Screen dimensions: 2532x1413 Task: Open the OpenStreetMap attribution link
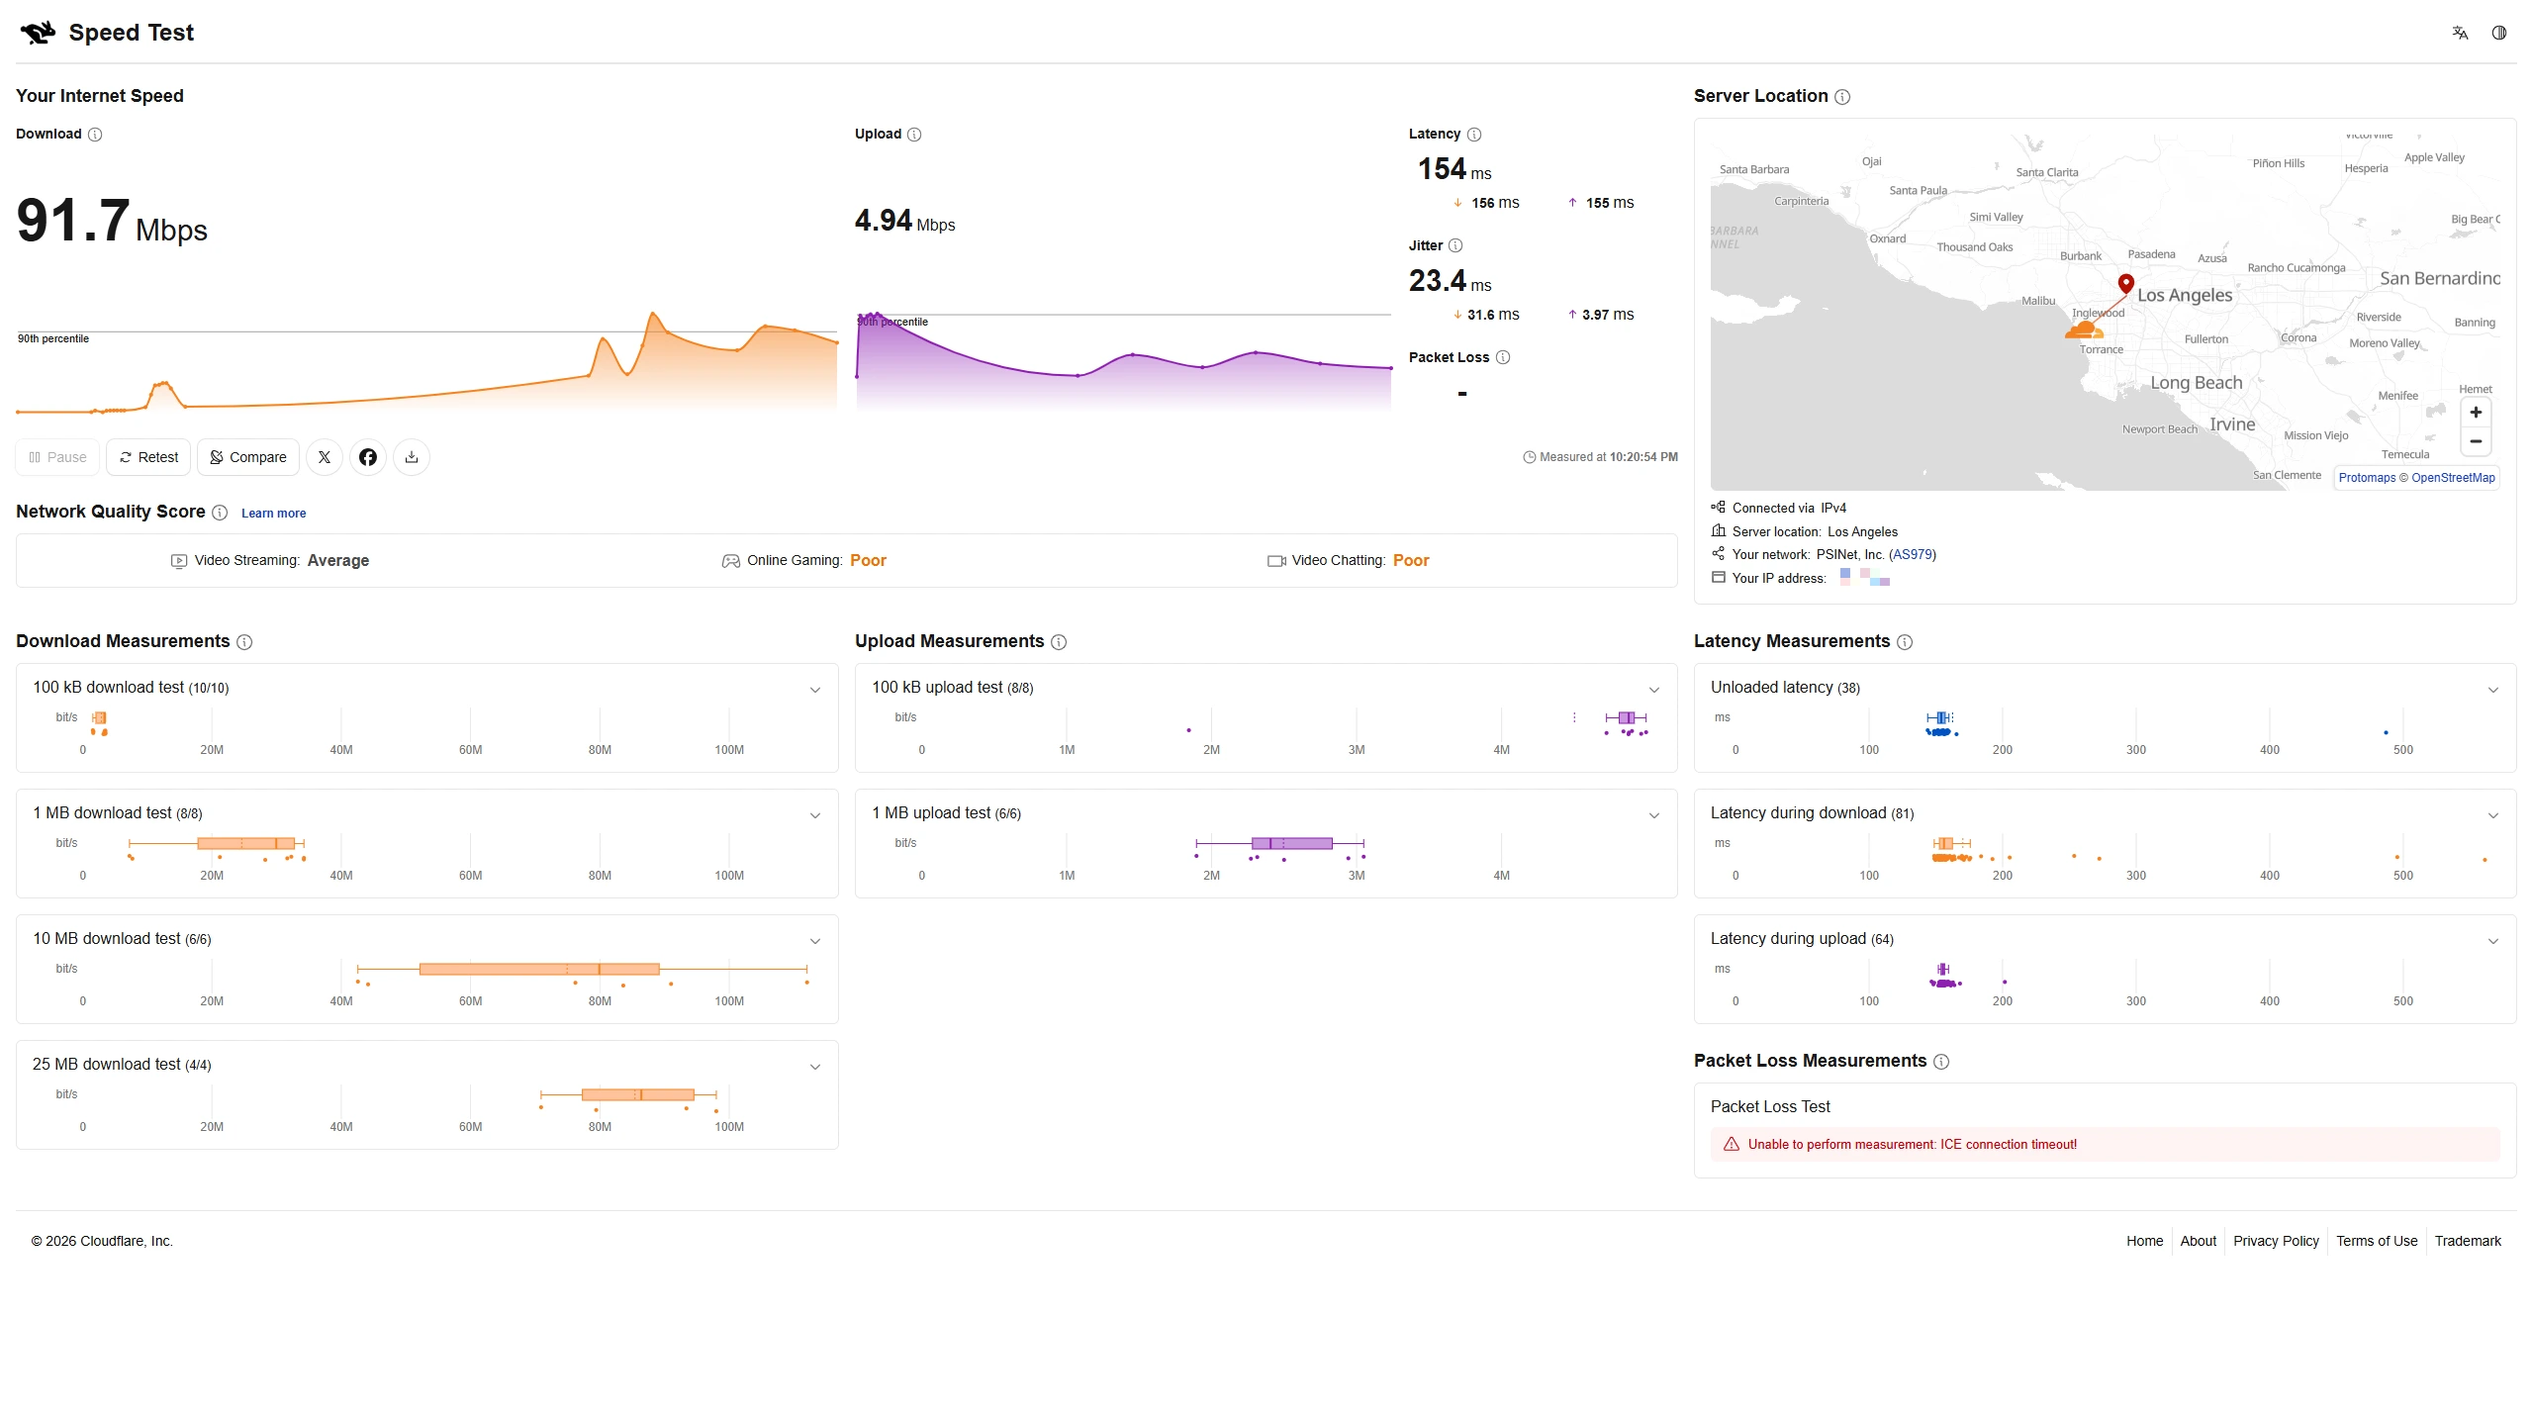click(2453, 478)
